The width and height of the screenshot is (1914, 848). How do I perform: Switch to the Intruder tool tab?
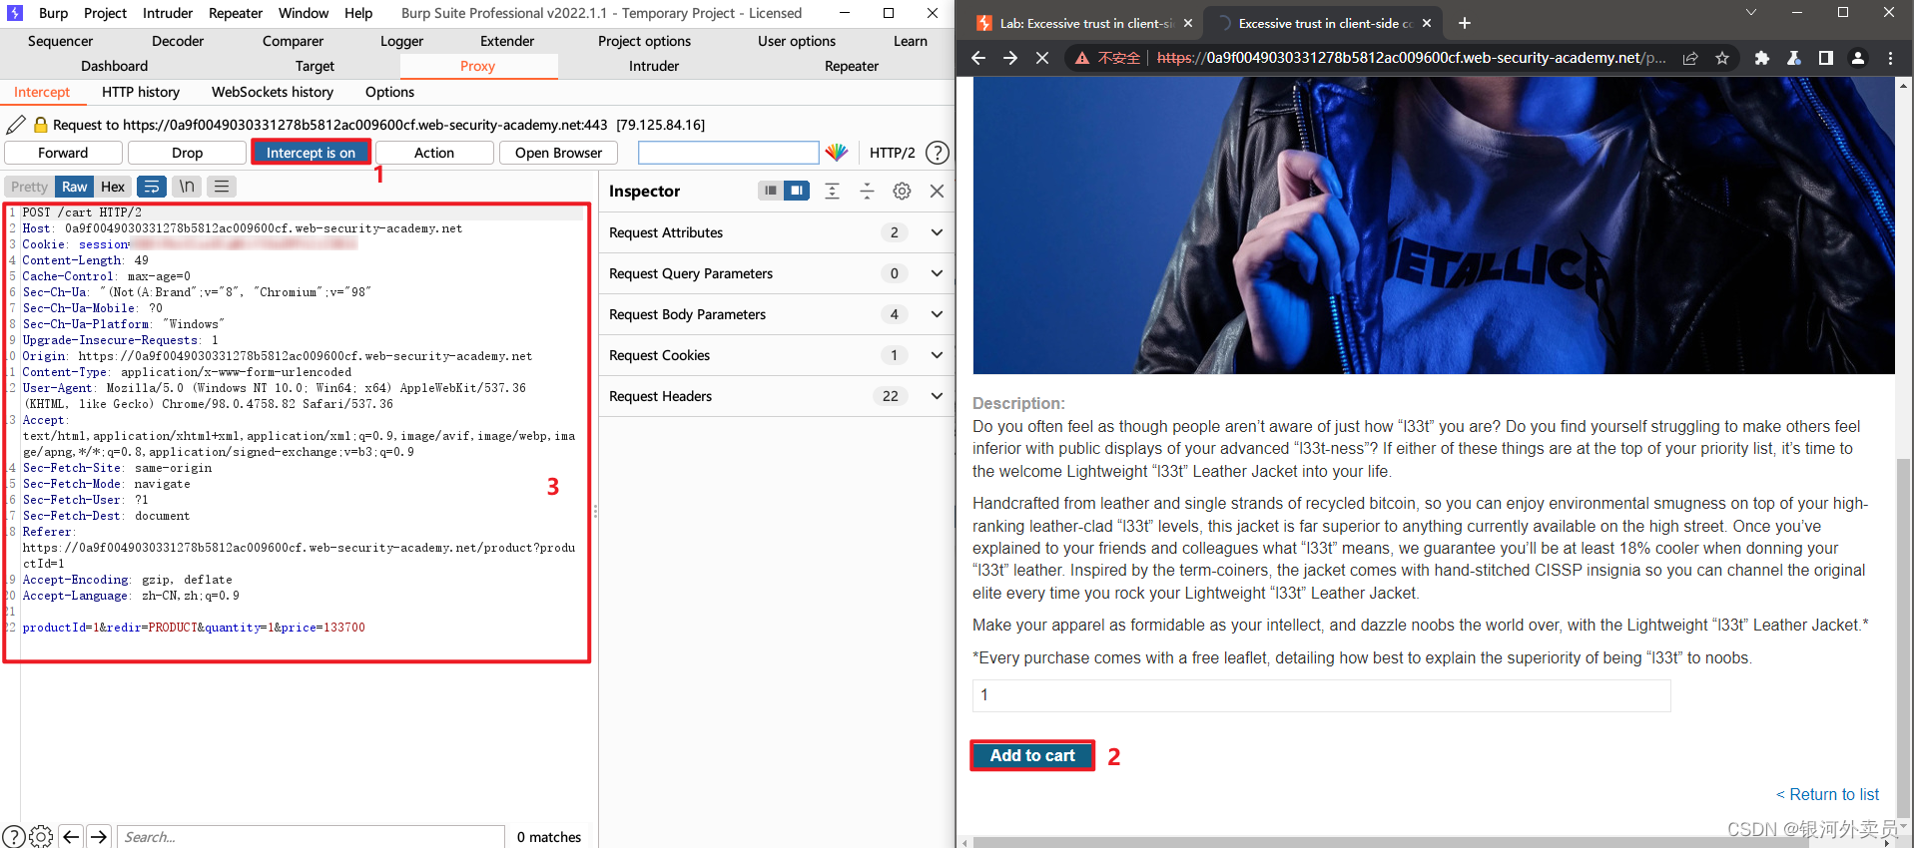click(x=654, y=66)
